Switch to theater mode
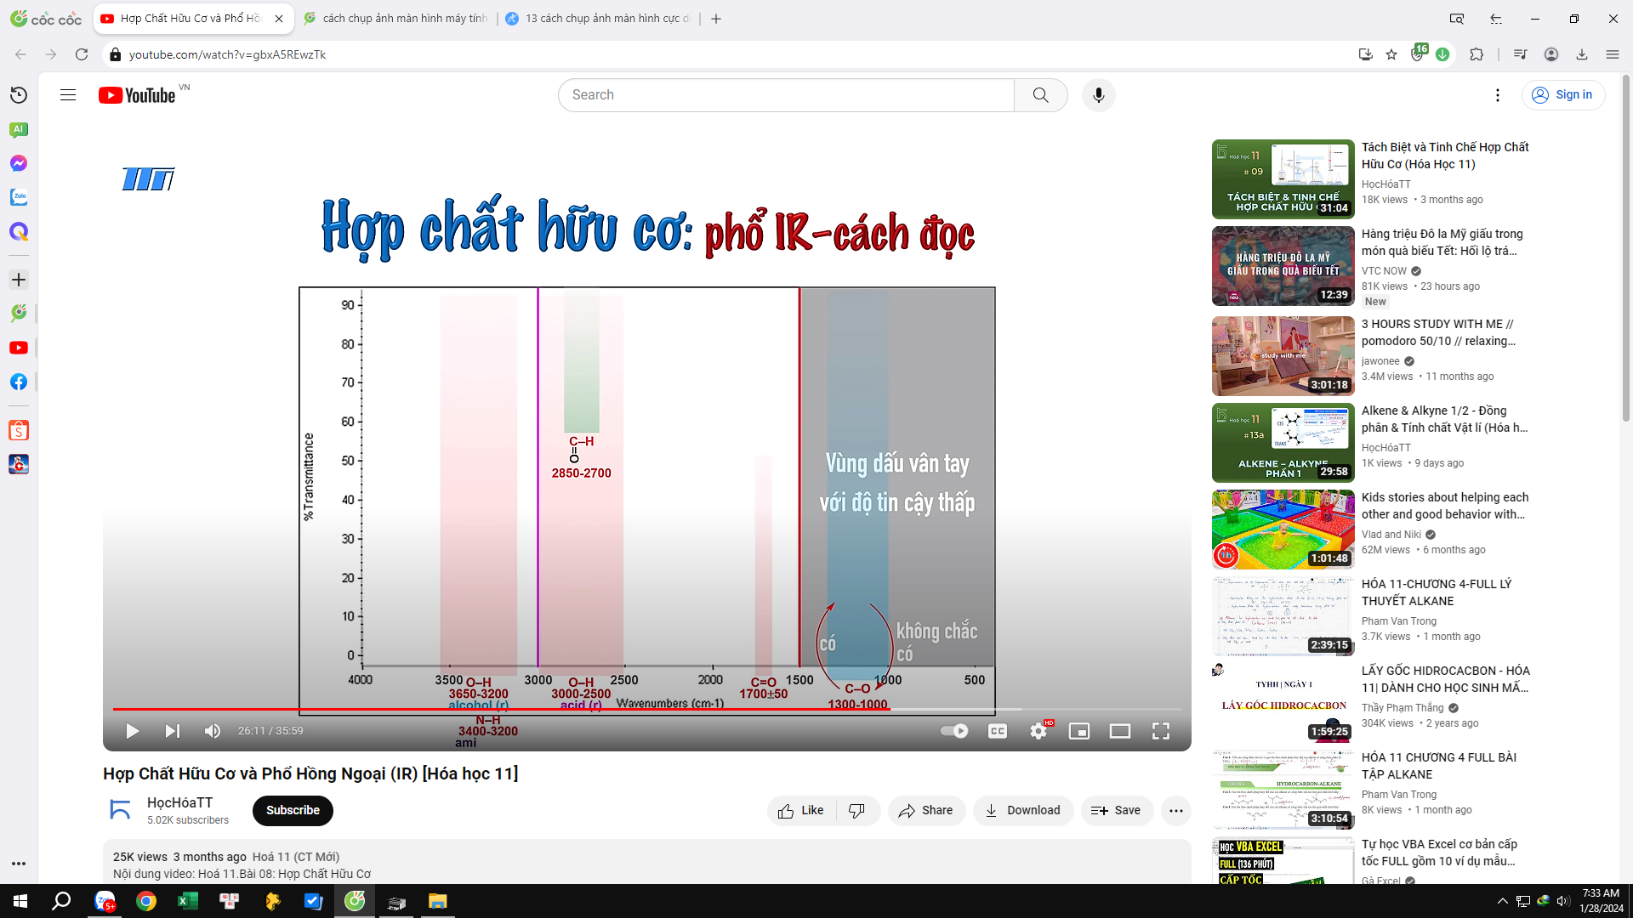Screen dimensions: 1633x918 pos(1119,731)
